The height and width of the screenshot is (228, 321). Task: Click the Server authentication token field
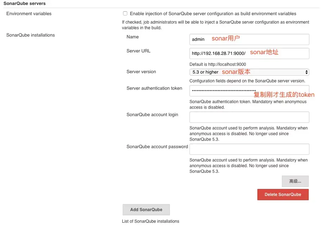249,91
